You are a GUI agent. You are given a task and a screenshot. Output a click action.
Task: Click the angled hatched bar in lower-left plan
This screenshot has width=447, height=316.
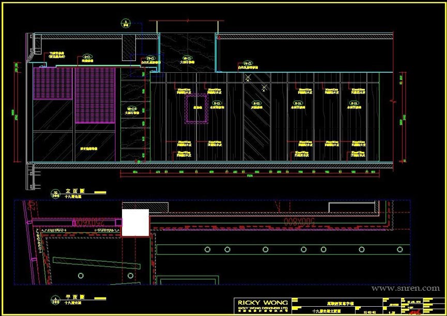(97, 263)
